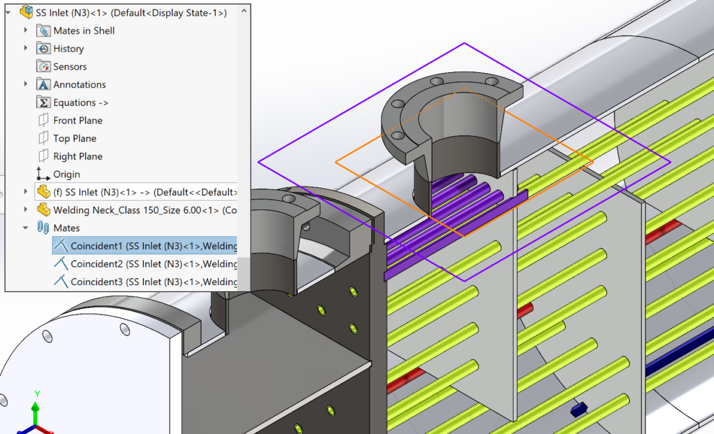Screen dimensions: 714x434
Task: Expand the Annotations folder
Action: click(x=24, y=84)
